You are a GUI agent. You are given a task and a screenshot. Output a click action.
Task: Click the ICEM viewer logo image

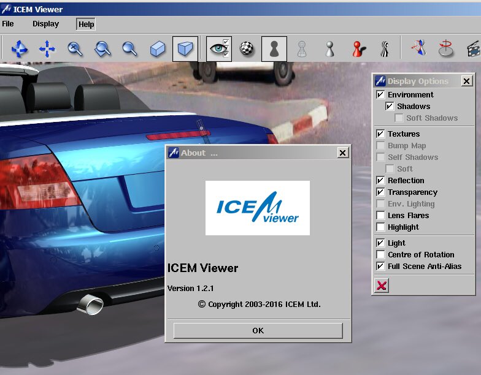point(258,208)
